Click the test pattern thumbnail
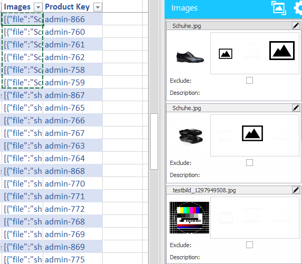 (189, 218)
